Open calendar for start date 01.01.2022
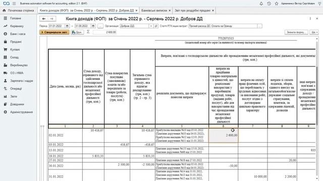The height and width of the screenshot is (181, 323). tap(67, 26)
